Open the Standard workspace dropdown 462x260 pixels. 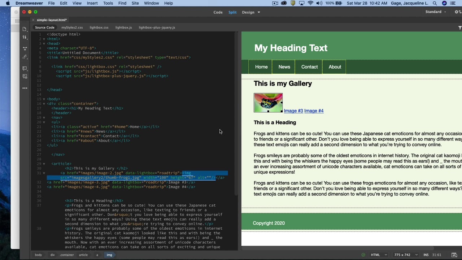436,12
